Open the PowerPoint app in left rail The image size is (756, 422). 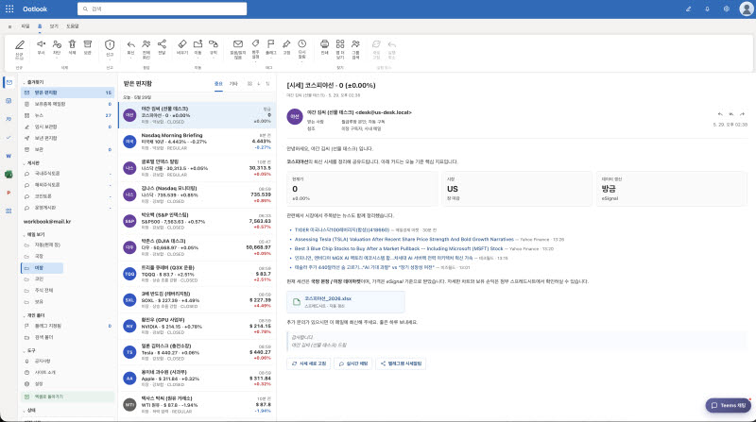tap(9, 193)
